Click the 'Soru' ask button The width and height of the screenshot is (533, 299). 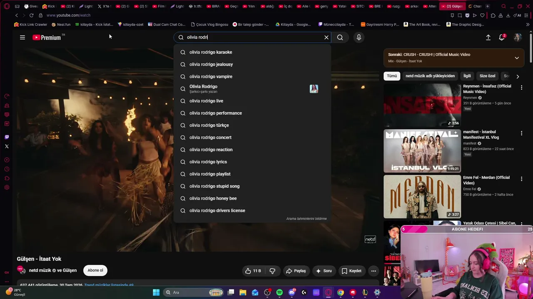[x=324, y=271]
